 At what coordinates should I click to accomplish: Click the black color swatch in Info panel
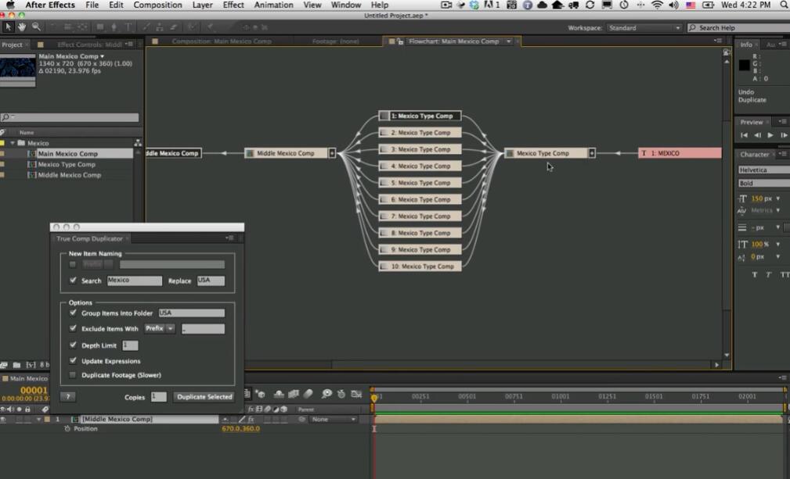click(744, 65)
